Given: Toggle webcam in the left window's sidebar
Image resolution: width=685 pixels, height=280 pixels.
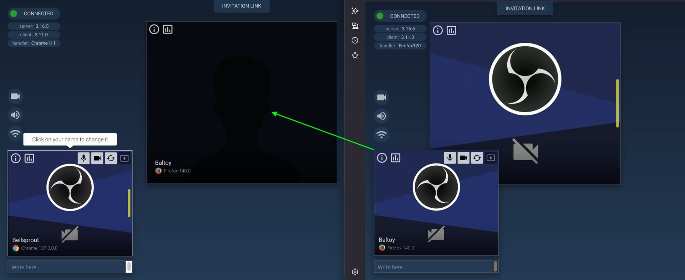Looking at the screenshot, I should [x=15, y=96].
